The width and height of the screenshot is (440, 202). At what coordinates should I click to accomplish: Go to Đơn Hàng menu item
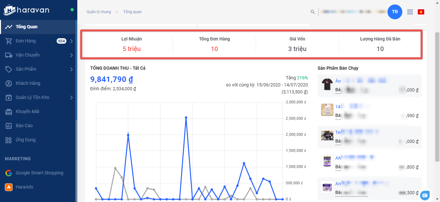click(x=38, y=41)
